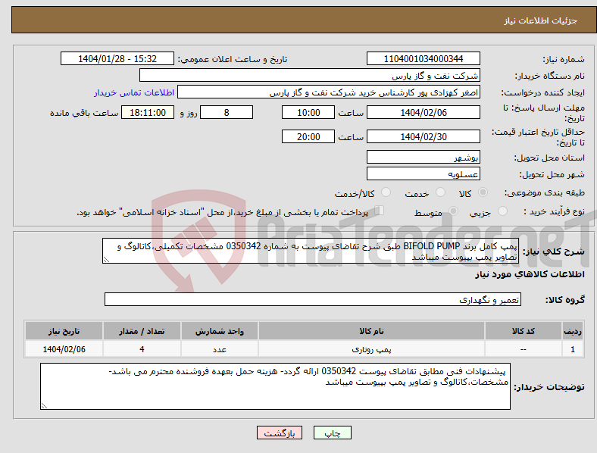Open buyer contact info link اطلاعات تماس خریدار
This screenshot has width=597, height=453.
[x=134, y=92]
